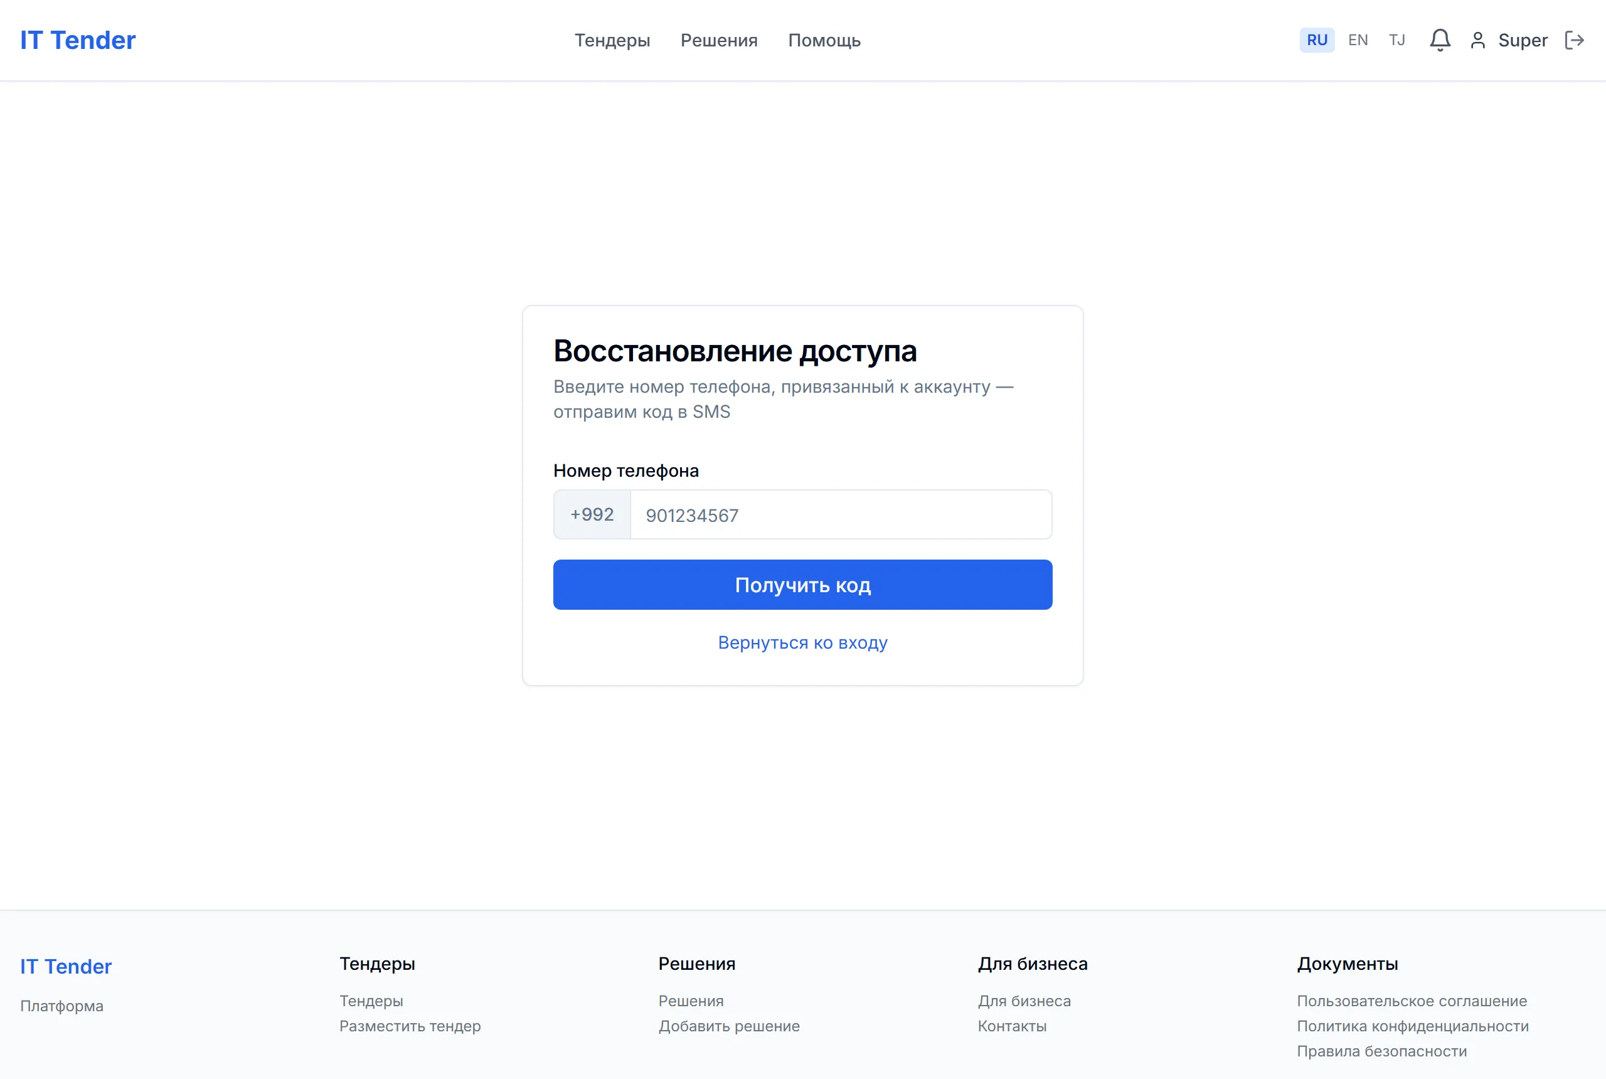Open Пользовательское соглашение document link

click(x=1412, y=1001)
